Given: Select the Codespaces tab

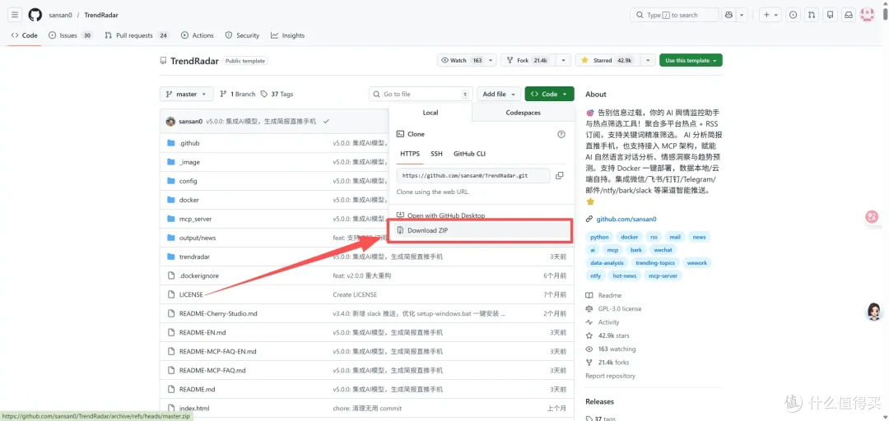Looking at the screenshot, I should pos(523,113).
